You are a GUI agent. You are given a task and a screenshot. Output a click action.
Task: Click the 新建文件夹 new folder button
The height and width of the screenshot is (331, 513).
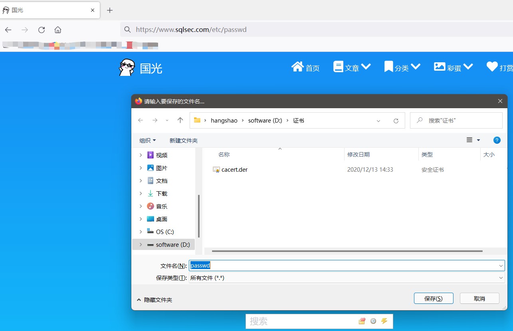(x=183, y=140)
